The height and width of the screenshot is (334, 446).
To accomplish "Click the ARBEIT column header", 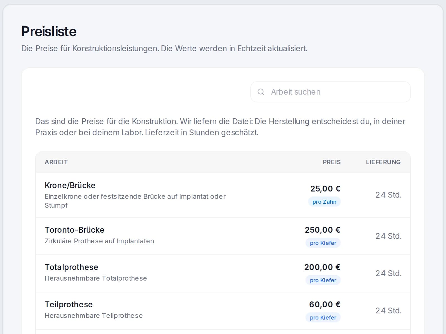I will (x=56, y=162).
